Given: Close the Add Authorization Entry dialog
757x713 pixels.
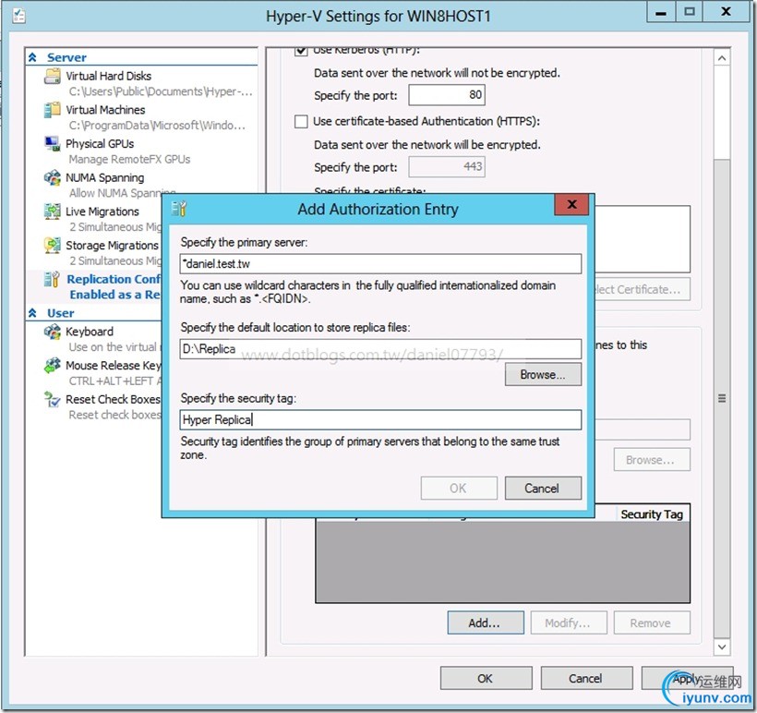Looking at the screenshot, I should (572, 204).
